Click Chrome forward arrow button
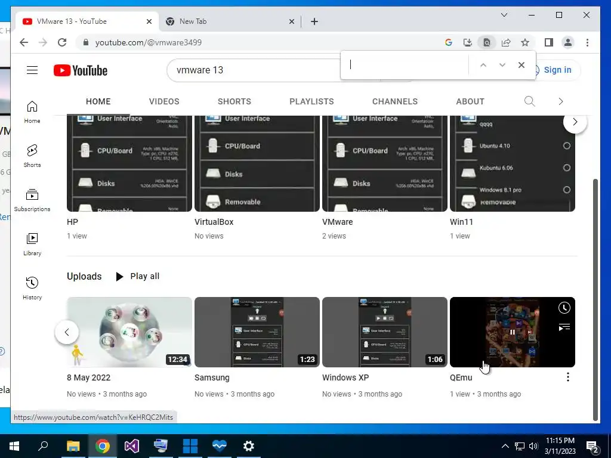Viewport: 611px width, 458px height. [43, 42]
